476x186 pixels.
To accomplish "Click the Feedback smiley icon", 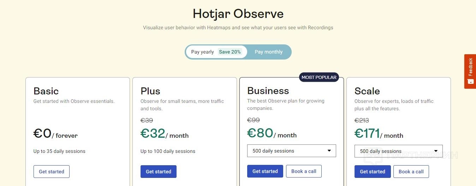I will tap(470, 81).
